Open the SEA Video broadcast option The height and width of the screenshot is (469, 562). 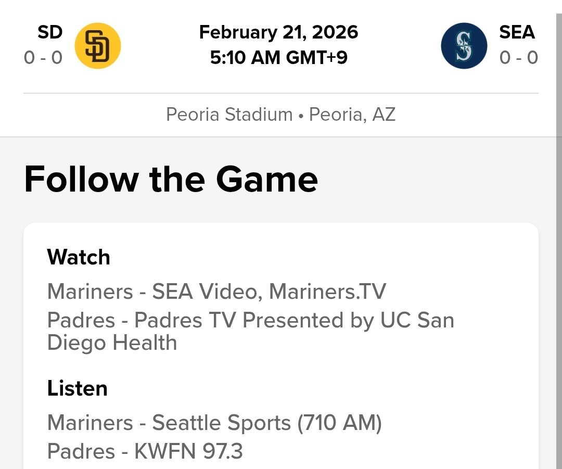(x=204, y=291)
